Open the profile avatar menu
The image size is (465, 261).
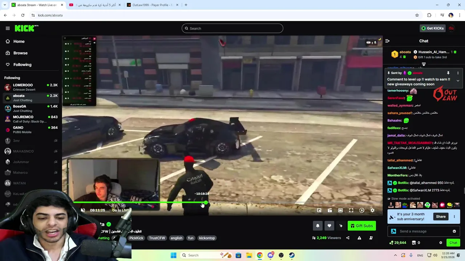click(x=451, y=28)
